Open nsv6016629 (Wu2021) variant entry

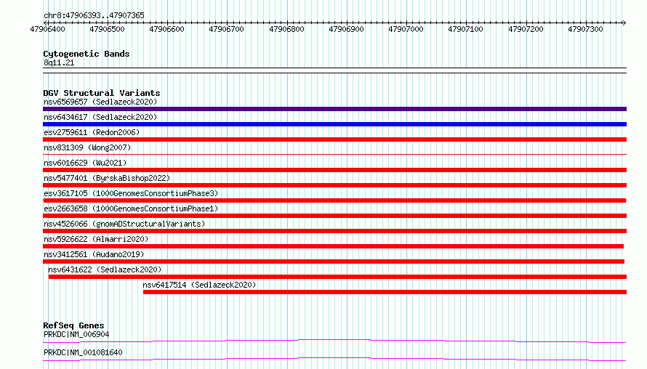pos(85,163)
